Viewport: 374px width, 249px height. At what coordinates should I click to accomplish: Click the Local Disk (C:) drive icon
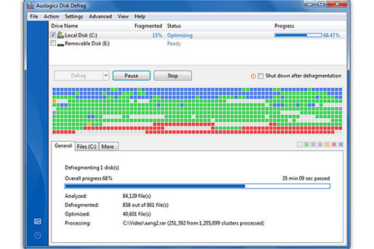[x=60, y=35]
